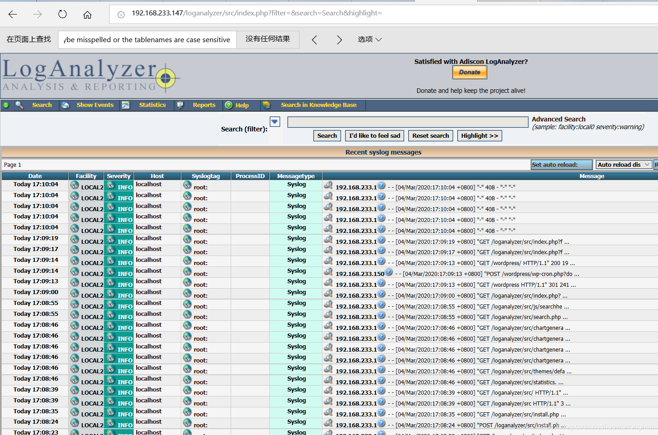Screen dimensions: 658x435
Task: Open the search filter dropdown arrow
Action: pyautogui.click(x=275, y=121)
